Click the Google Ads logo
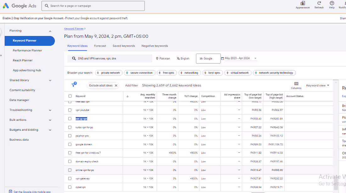The width and height of the screenshot is (346, 193). [20, 5]
